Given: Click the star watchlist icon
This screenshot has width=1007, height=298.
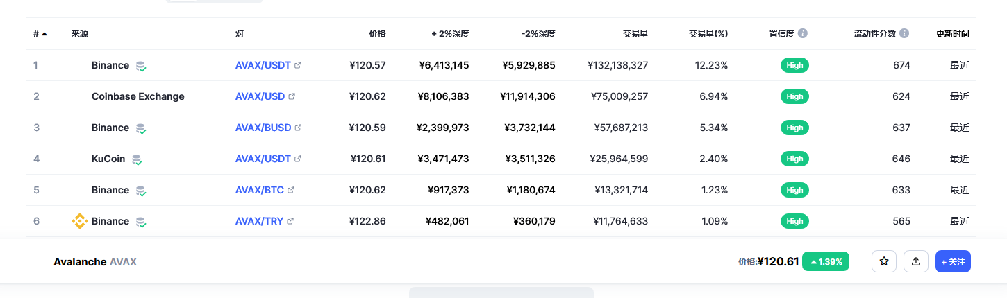Looking at the screenshot, I should (x=884, y=261).
